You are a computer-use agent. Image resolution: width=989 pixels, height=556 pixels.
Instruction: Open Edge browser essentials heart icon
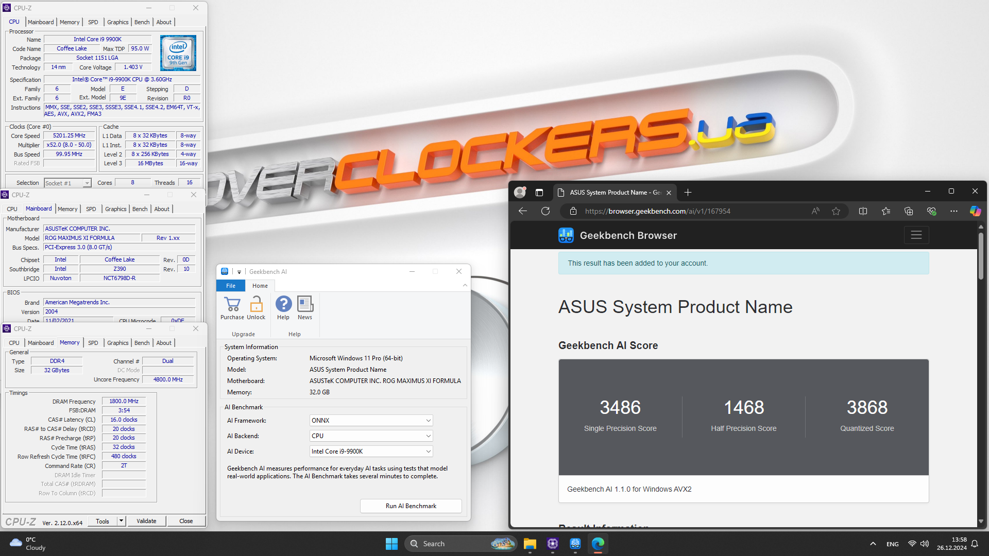pos(931,211)
